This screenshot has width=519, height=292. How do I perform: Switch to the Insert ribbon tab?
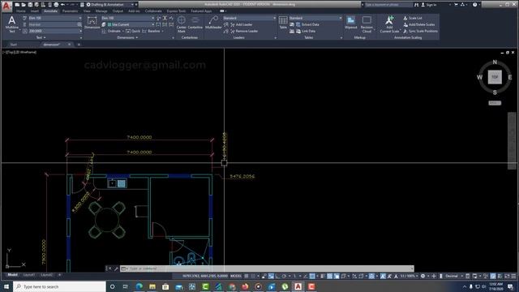click(35, 11)
